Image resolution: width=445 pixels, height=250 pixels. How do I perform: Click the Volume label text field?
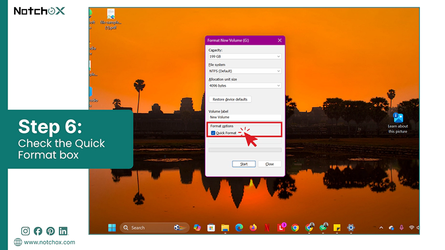pos(245,117)
